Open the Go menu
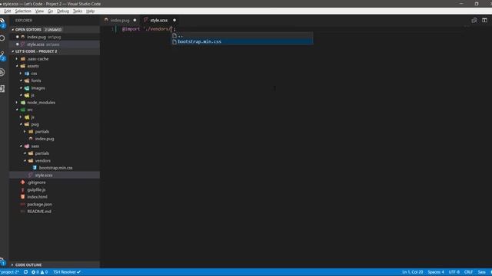Screen dimensions: 492x276 [x=50, y=11]
